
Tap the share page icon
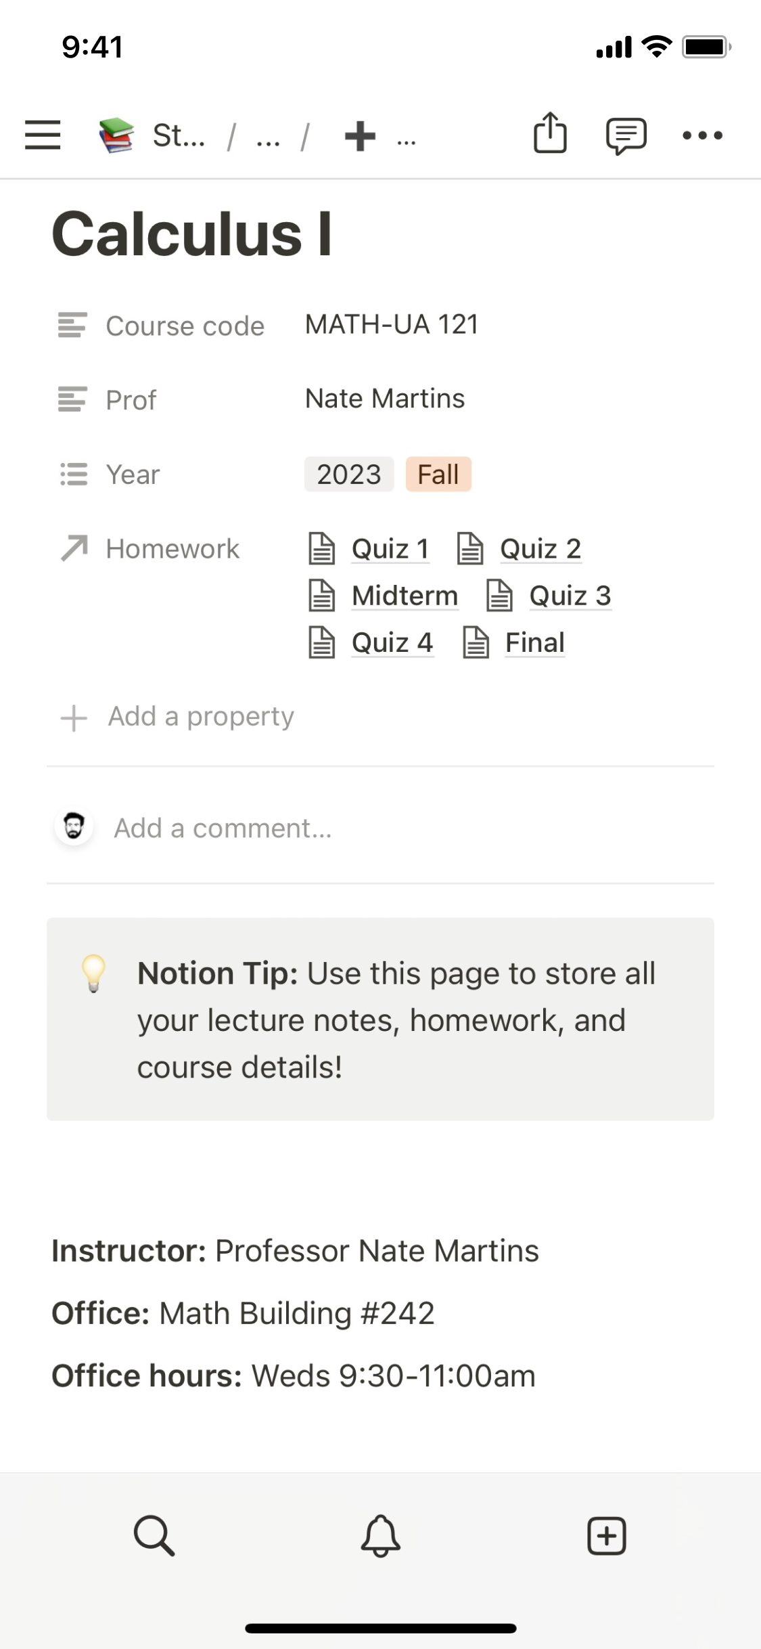pyautogui.click(x=550, y=133)
